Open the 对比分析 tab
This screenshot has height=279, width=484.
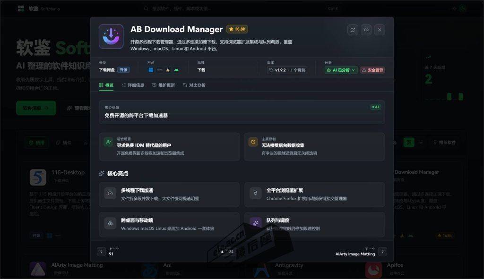194,85
